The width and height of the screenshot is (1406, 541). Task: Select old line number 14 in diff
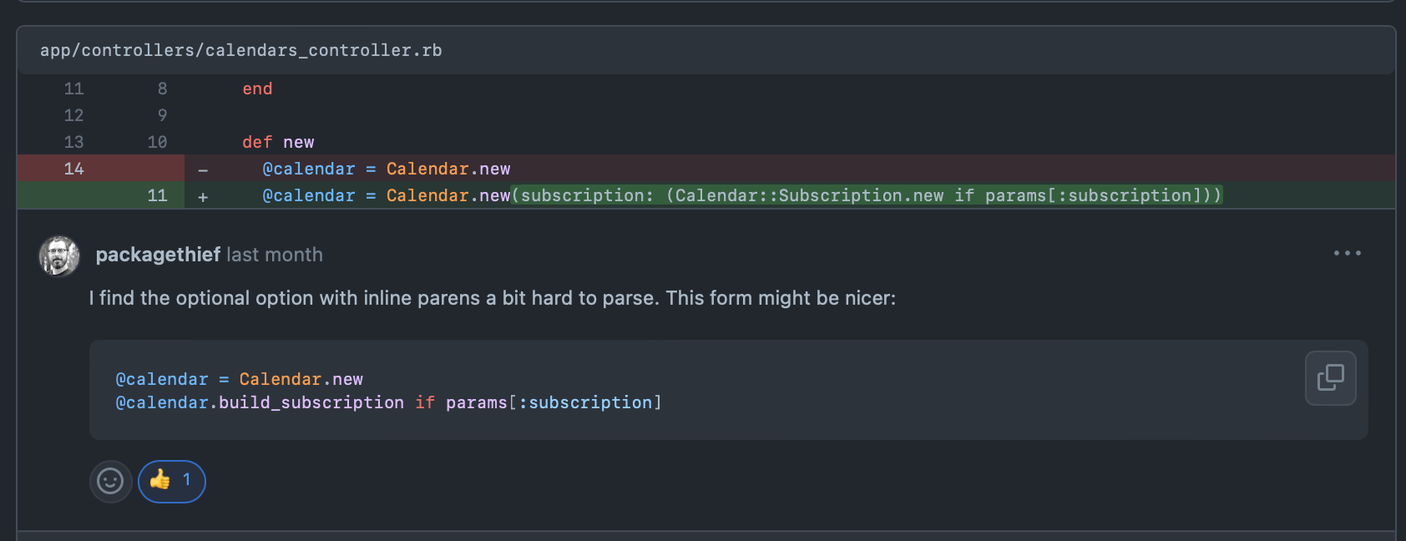pyautogui.click(x=73, y=169)
